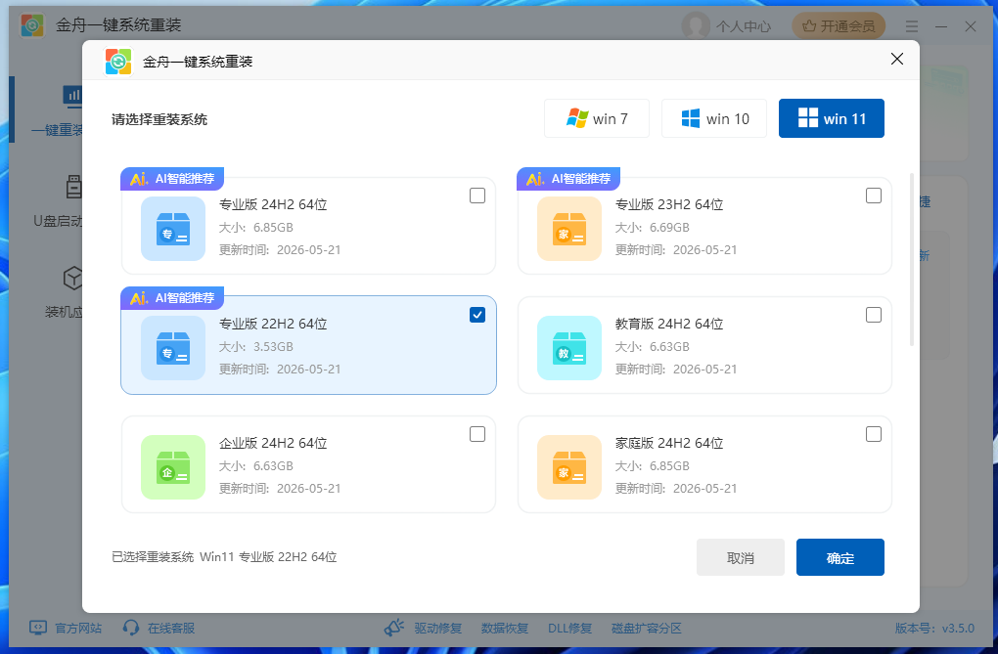Check the 家庭版 24H2 64位 checkbox
Screen dimensions: 998x654
[x=874, y=434]
